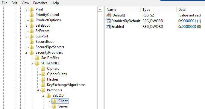
Task: Click the Protocols folder icon
Action: 43,90
